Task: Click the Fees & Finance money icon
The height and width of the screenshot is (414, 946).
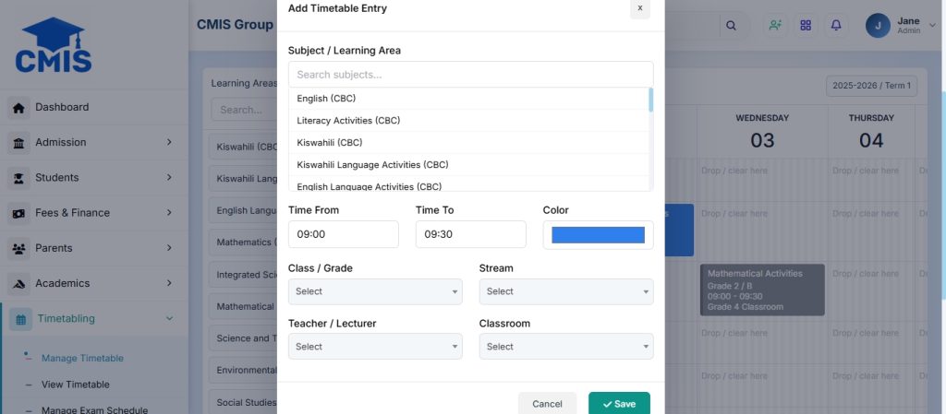Action: tap(18, 214)
